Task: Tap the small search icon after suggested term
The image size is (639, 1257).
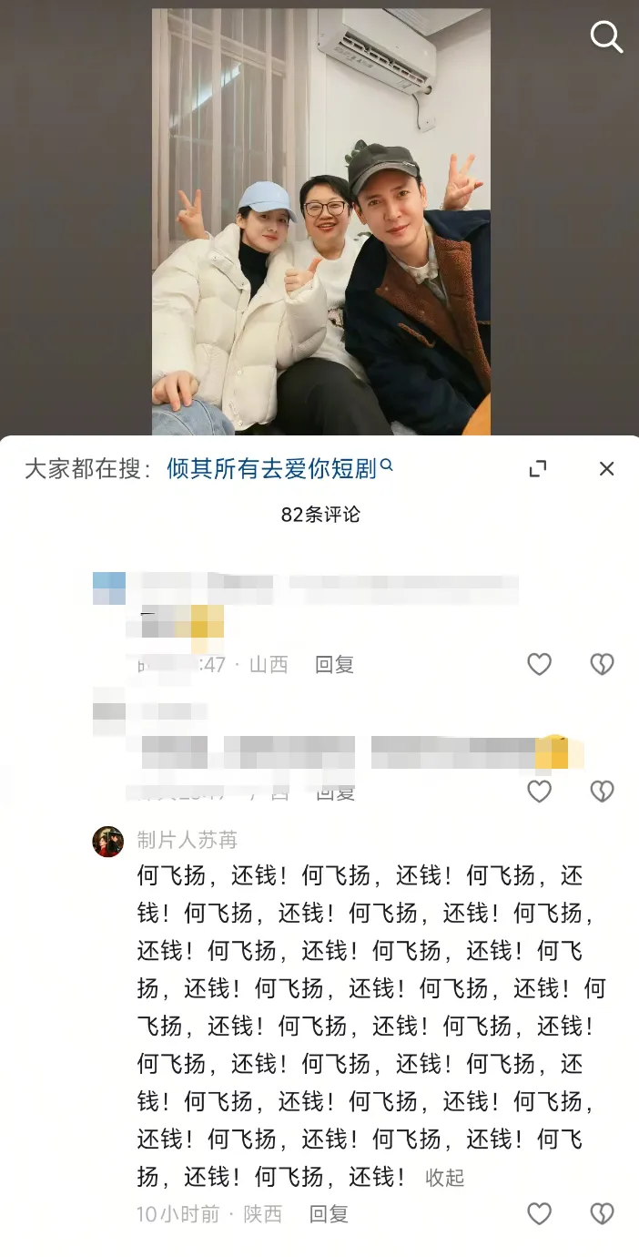Action: click(386, 465)
